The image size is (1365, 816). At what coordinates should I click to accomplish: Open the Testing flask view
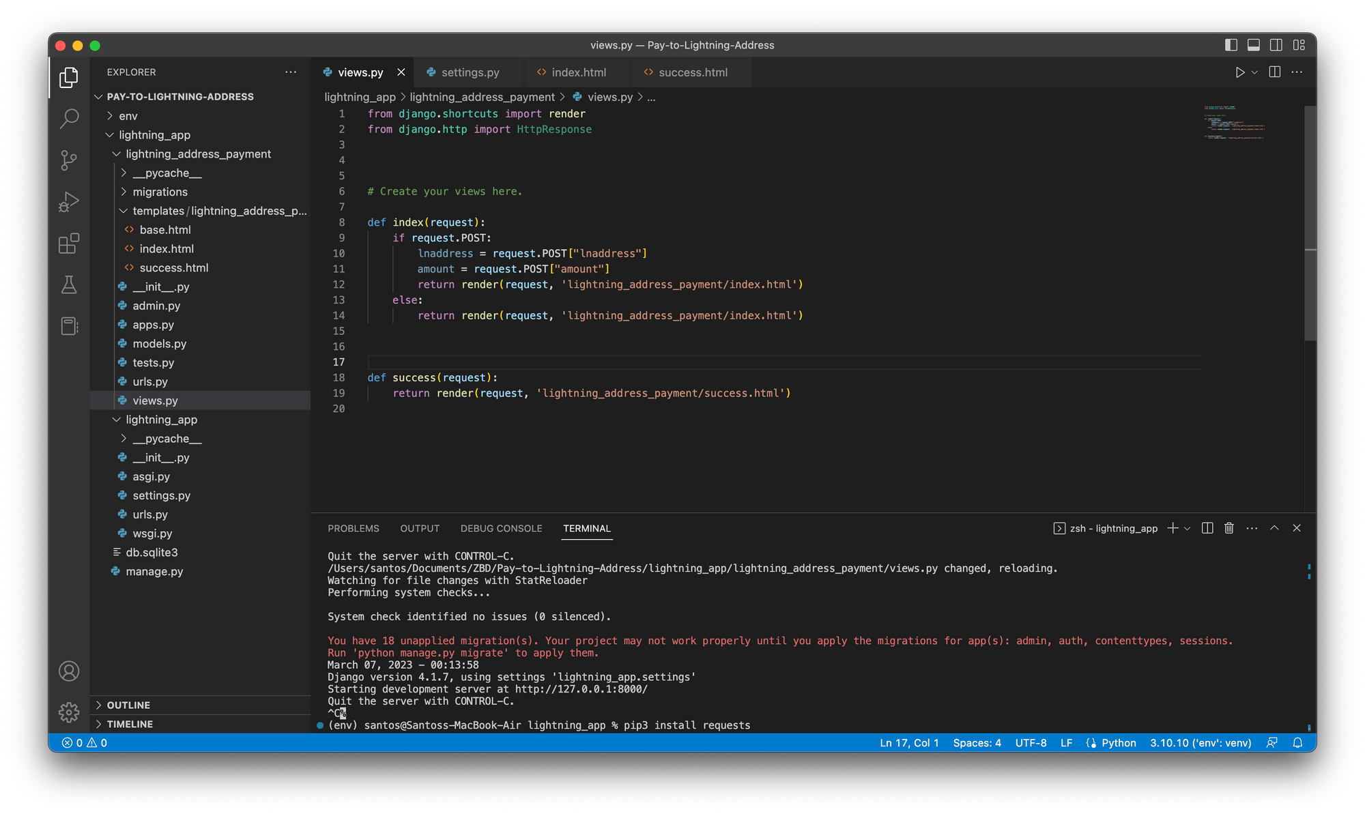pos(69,285)
